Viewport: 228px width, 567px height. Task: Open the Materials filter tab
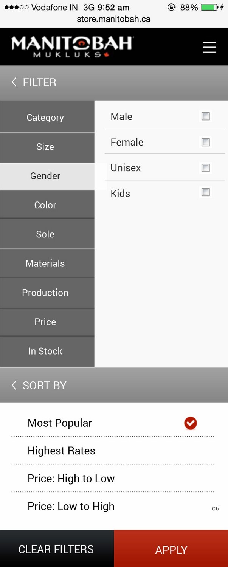[x=45, y=263]
